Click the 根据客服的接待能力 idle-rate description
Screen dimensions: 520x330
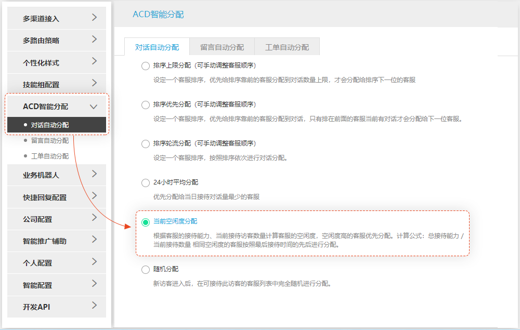point(308,240)
